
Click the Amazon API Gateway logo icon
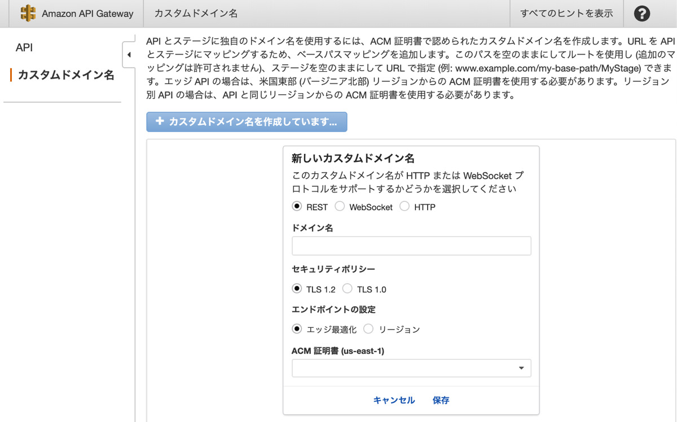click(x=28, y=14)
